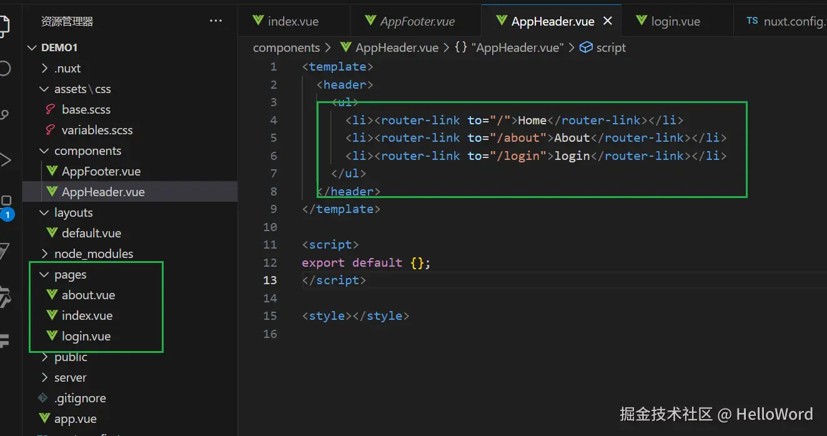Open the Explorer view in the activity bar
This screenshot has height=436, width=827.
(x=4, y=25)
